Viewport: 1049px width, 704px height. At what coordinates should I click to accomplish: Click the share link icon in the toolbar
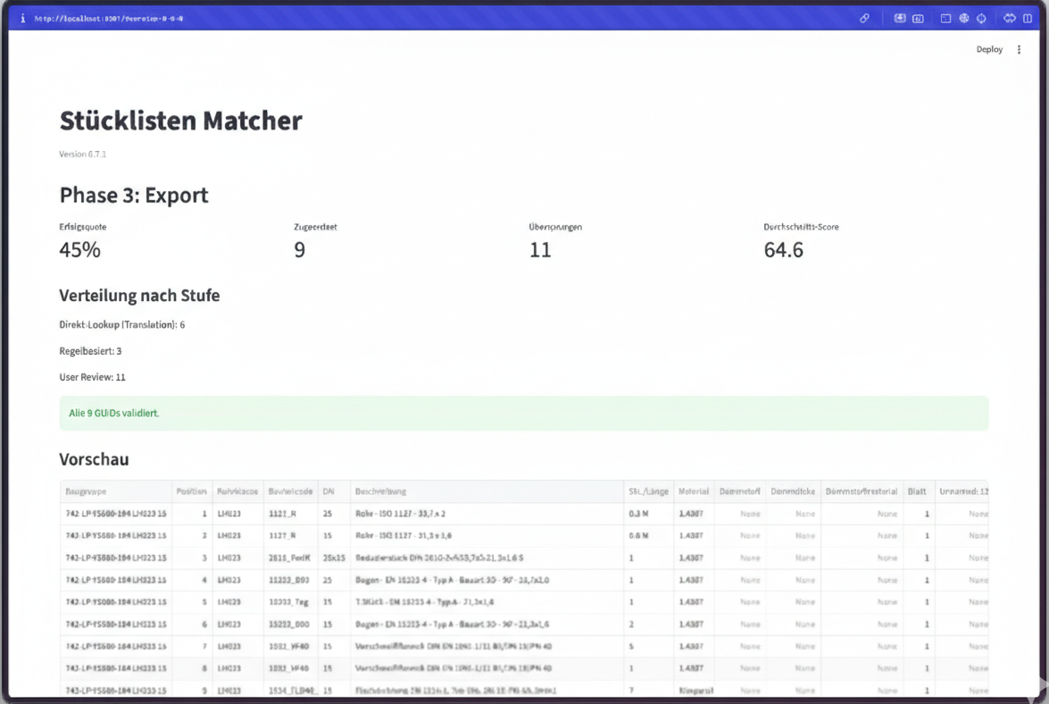pyautogui.click(x=864, y=18)
